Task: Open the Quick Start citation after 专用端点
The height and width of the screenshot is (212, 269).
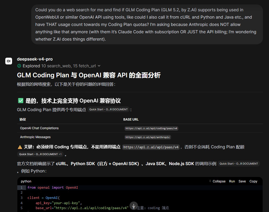Action: (x=108, y=109)
